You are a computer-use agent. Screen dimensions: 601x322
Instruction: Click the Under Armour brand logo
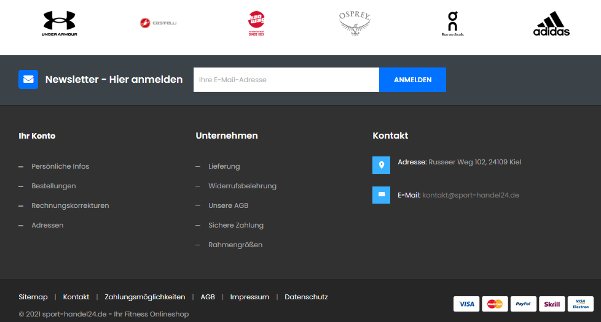tap(60, 23)
